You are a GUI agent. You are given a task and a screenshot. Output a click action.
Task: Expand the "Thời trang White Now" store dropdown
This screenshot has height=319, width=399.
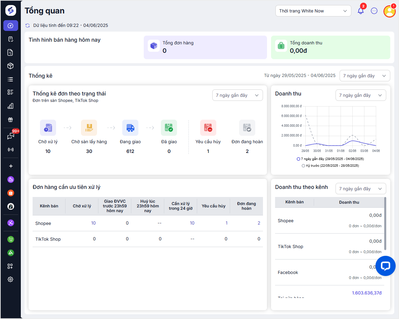[x=313, y=11]
